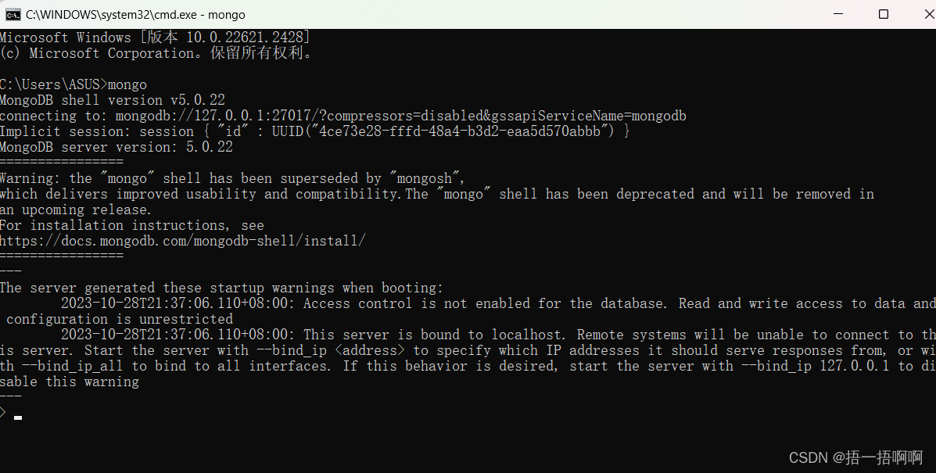Click the cmd.exe icon in the title bar
The image size is (936, 473).
[x=11, y=14]
